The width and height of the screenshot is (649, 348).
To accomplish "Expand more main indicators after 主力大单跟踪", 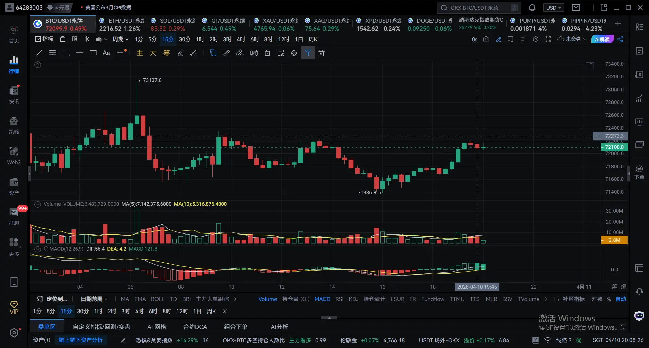I will 235,299.
